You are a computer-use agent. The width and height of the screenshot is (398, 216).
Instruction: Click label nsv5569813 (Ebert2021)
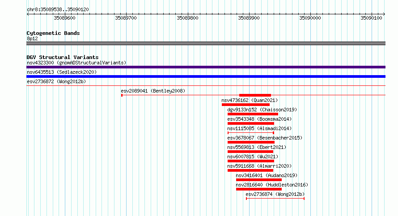257,147
